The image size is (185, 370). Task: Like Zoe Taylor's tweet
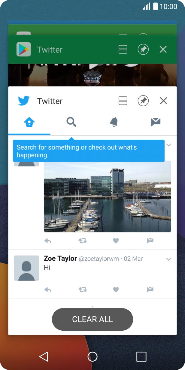point(116,290)
